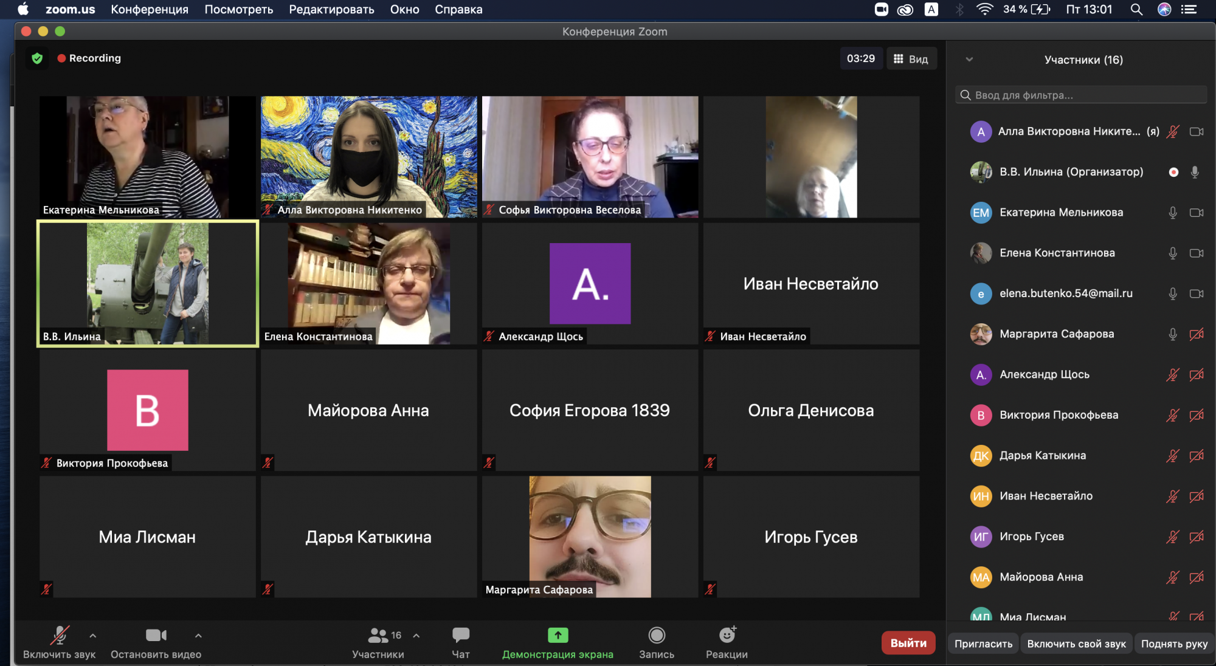Expand participants options arrow in bottom toolbar
Image resolution: width=1216 pixels, height=666 pixels.
416,636
